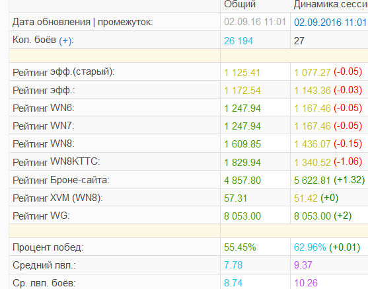Image resolution: width=368 pixels, height=289 pixels.
Task: Select 8 053.00 in the Общий column
Action: click(242, 216)
